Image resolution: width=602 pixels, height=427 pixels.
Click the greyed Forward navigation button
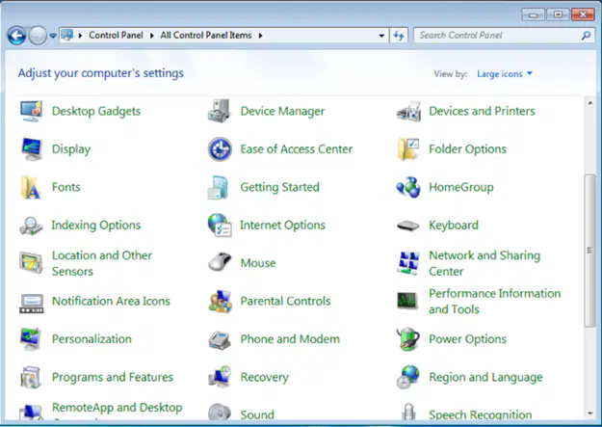point(38,36)
